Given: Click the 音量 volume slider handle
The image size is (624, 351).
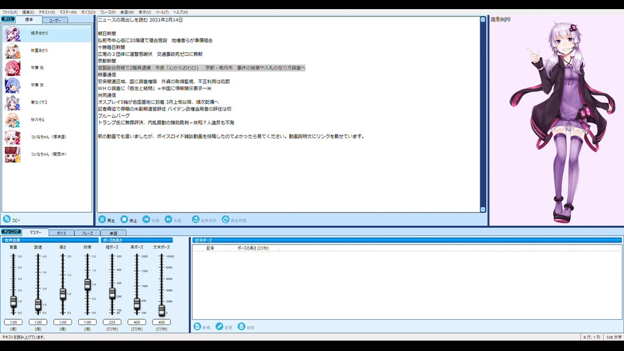Looking at the screenshot, I should [x=14, y=301].
